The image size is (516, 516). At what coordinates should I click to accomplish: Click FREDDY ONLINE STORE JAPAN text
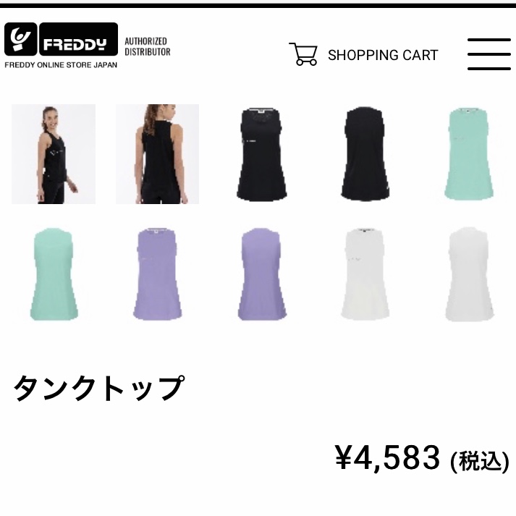coord(61,65)
